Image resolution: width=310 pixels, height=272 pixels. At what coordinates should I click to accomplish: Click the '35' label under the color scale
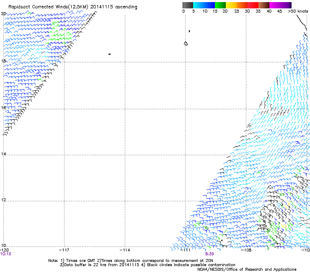tap(258, 11)
